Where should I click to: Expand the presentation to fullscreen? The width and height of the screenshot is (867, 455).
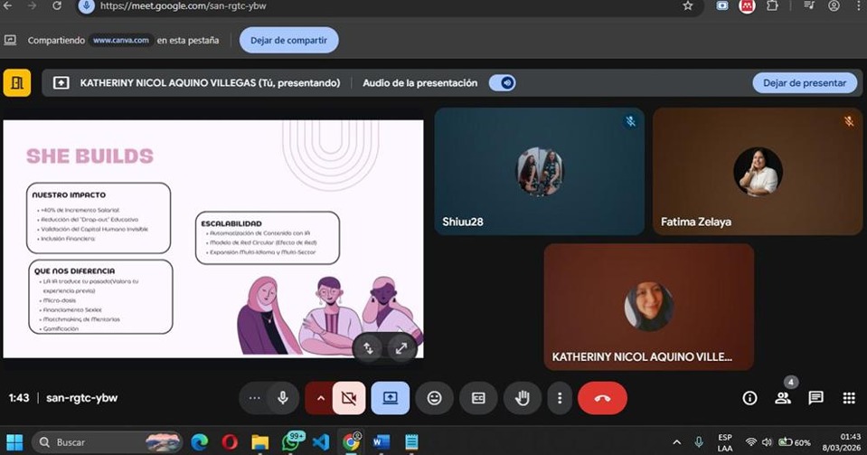(x=401, y=348)
